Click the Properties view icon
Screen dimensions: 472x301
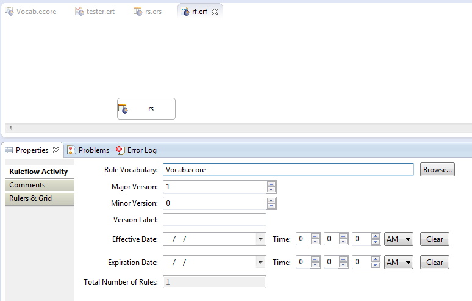pyautogui.click(x=9, y=150)
